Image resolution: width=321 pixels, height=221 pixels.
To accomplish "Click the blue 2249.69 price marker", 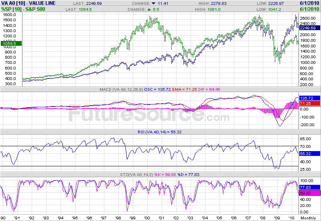I will point(309,28).
